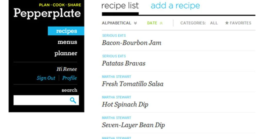Click the Pepperplate logo
Screen dimensions: 264x139
point(47,13)
